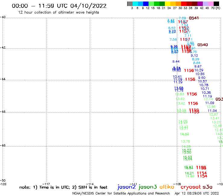The image size is (223, 196).
Task: Click the '-108' longitude axis label
Action: pos(177,184)
